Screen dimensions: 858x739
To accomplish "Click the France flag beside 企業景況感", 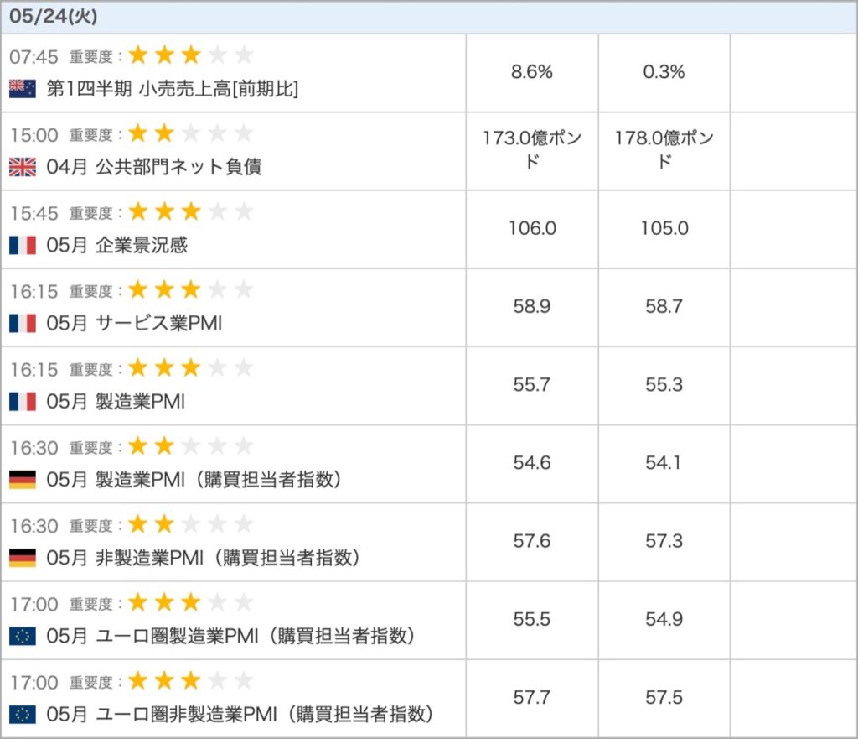I will click(x=23, y=246).
